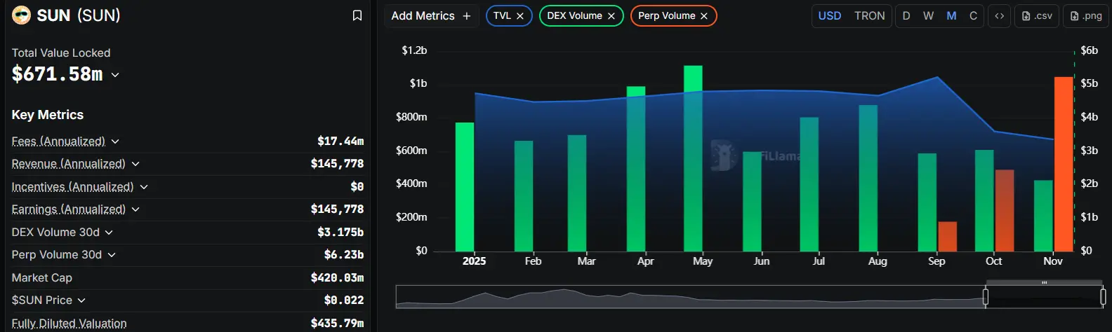
Task: Expand Fees (Annualized) details
Action: click(115, 141)
